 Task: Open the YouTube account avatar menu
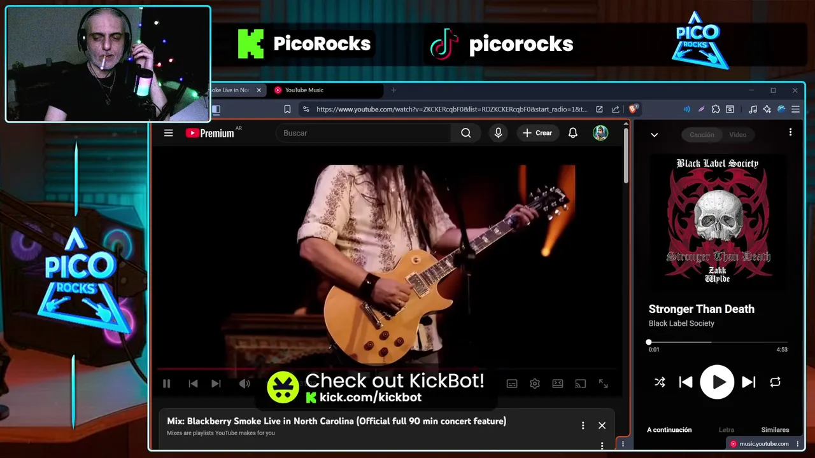pyautogui.click(x=600, y=133)
